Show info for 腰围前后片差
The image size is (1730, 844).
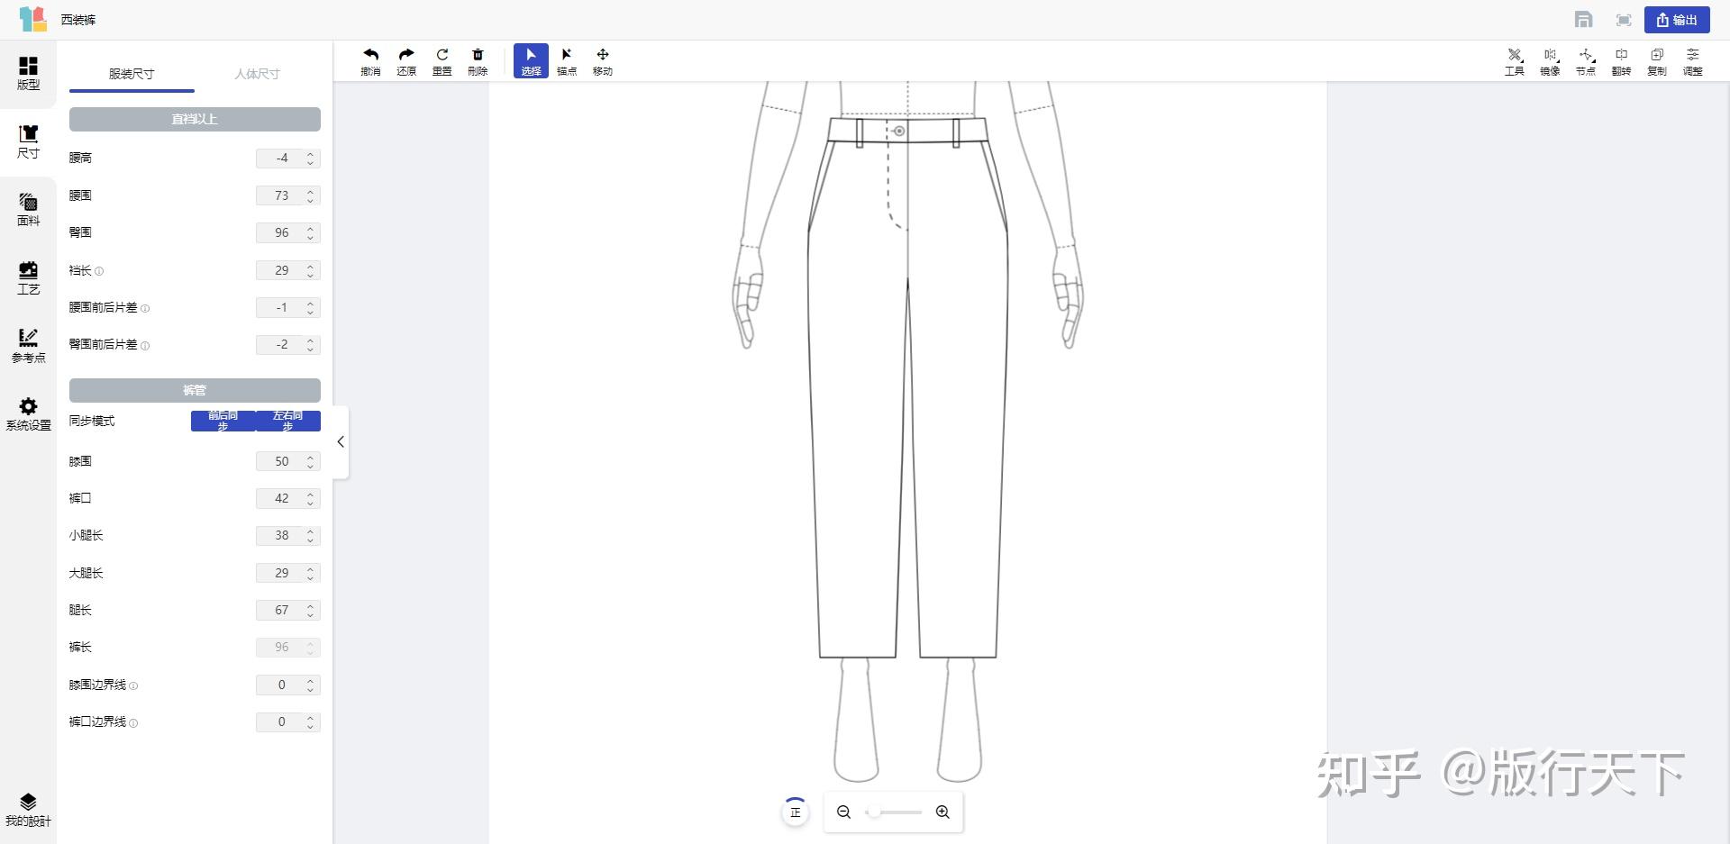tap(145, 308)
